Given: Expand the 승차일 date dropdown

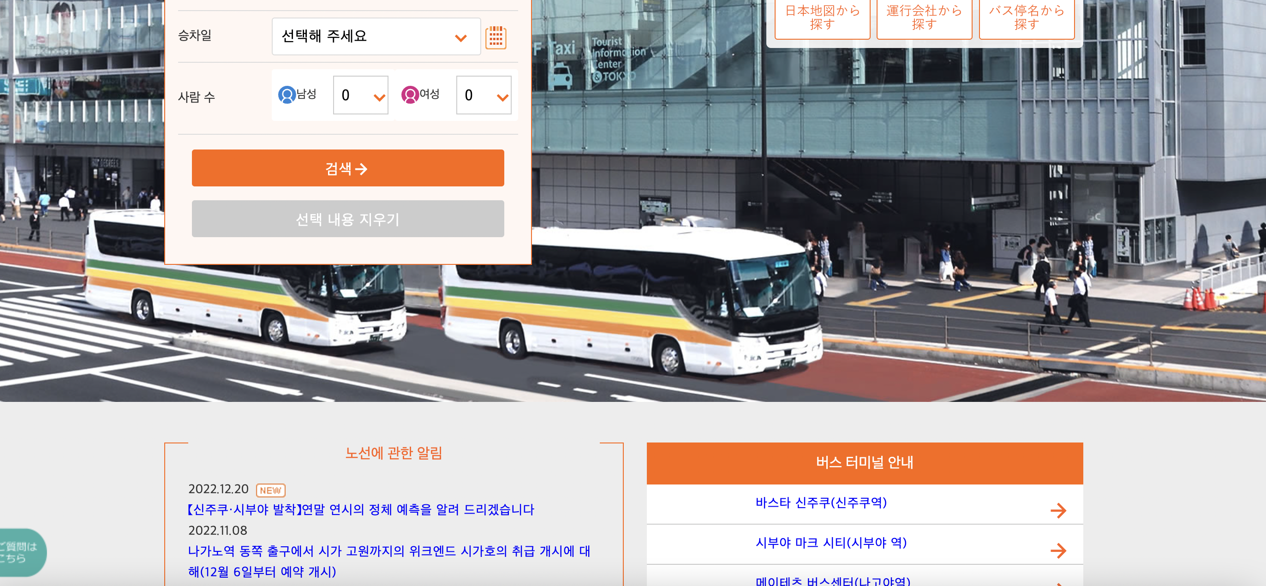Looking at the screenshot, I should coord(376,36).
